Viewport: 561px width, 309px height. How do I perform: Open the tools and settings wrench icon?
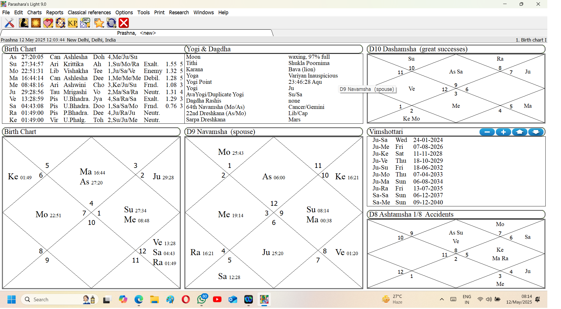click(x=9, y=23)
